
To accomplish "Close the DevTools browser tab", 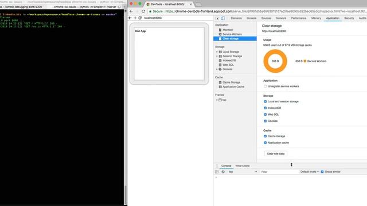I will coord(191,4).
